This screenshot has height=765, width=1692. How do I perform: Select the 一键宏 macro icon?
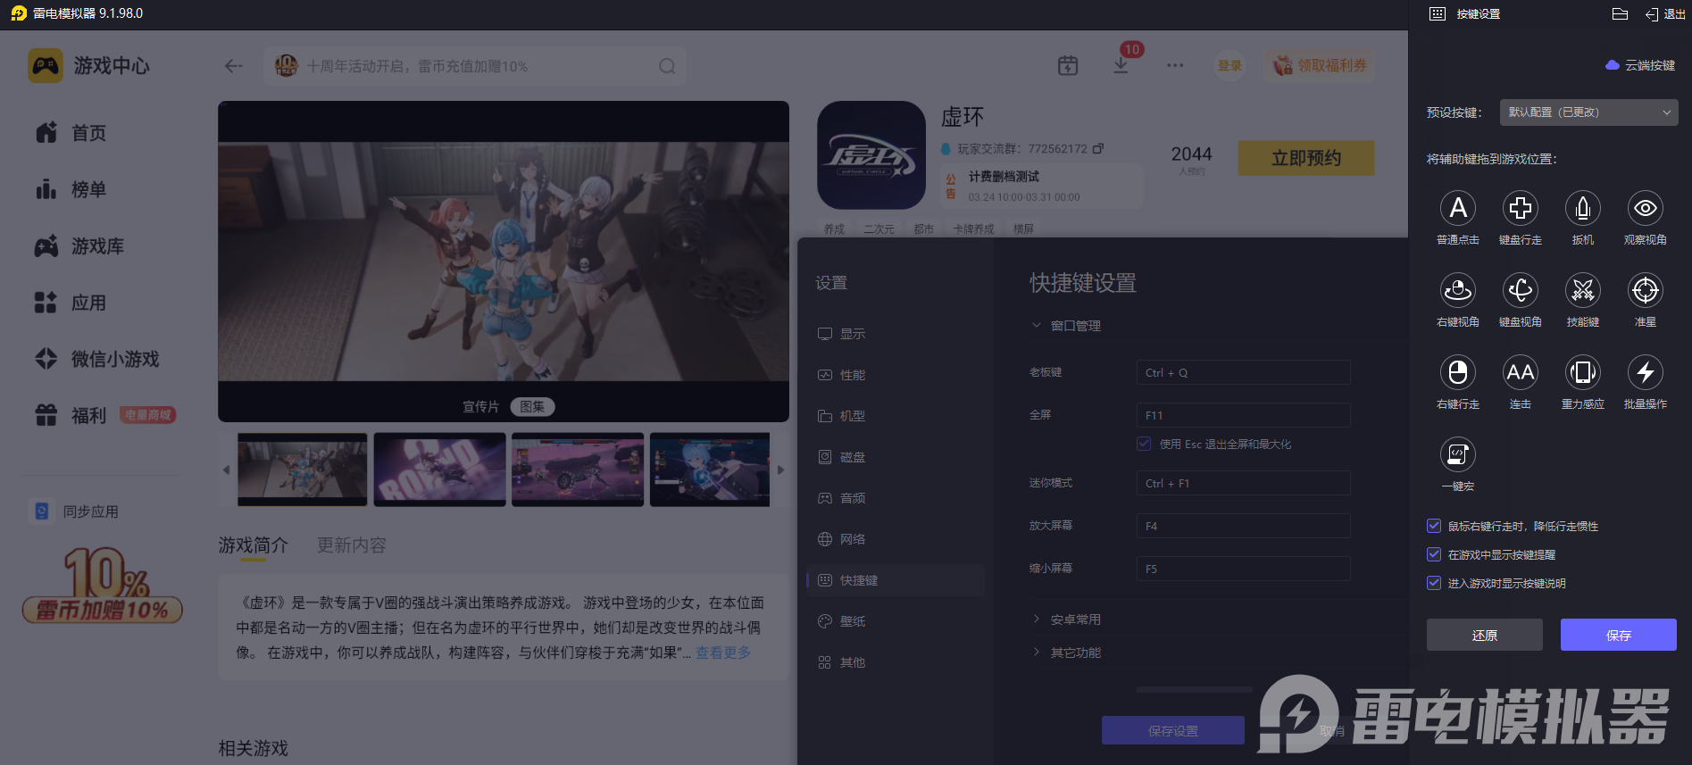(x=1457, y=455)
